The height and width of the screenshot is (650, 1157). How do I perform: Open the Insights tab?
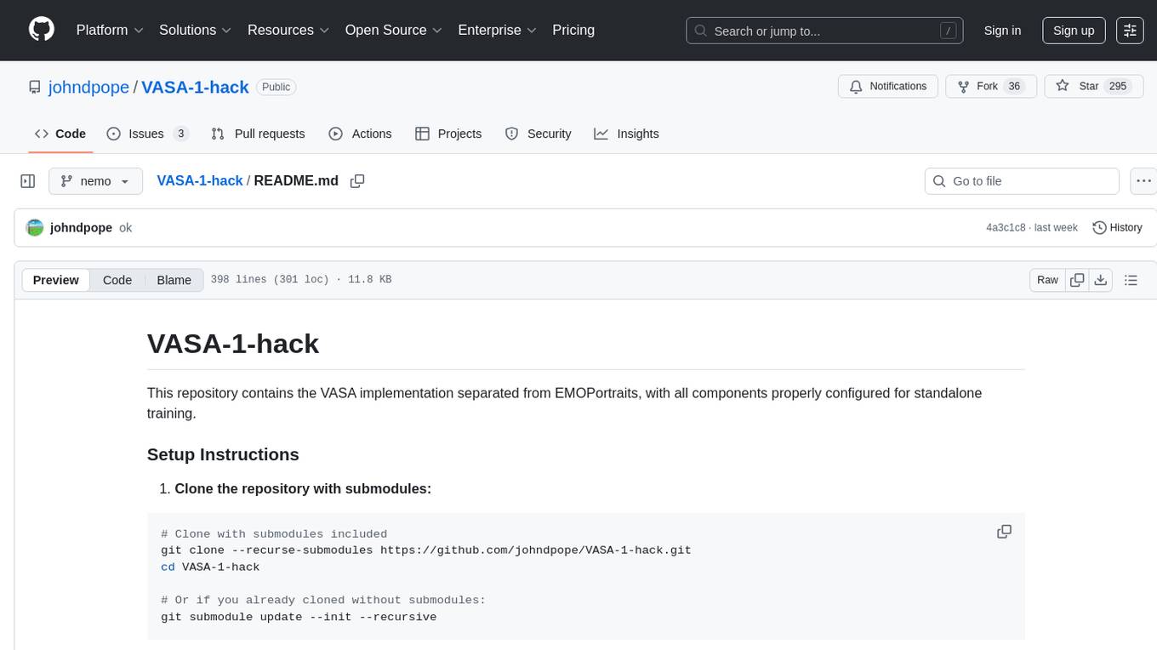pos(626,134)
